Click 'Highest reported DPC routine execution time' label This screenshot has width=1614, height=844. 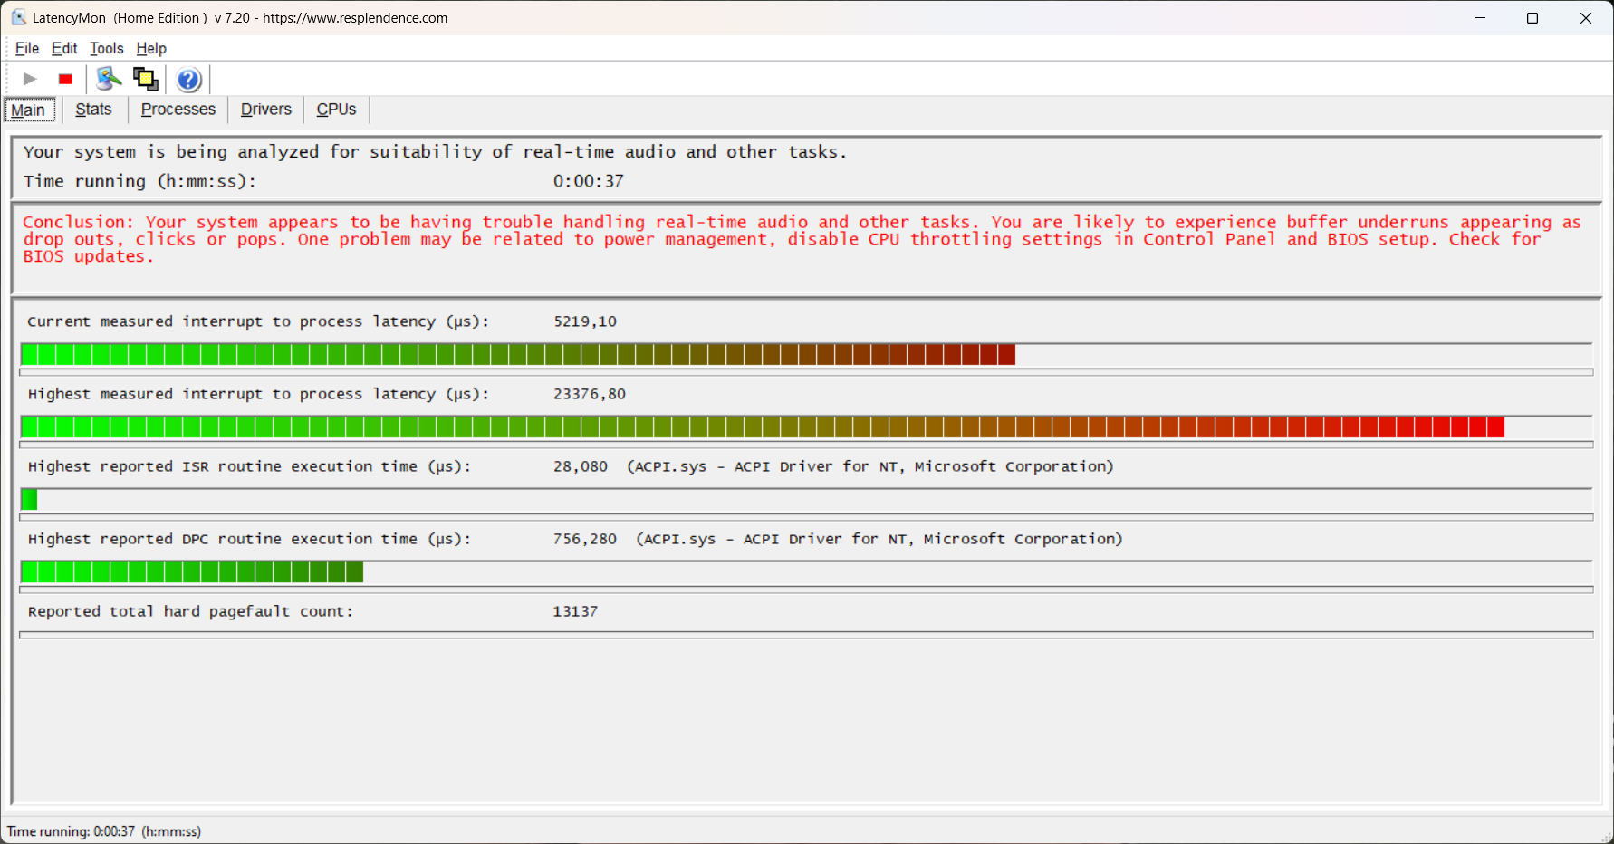tap(249, 539)
